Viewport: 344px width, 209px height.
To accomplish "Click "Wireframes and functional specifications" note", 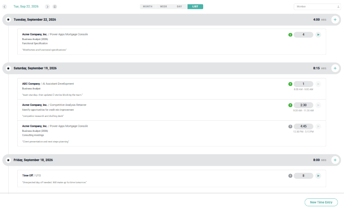I will pyautogui.click(x=44, y=50).
